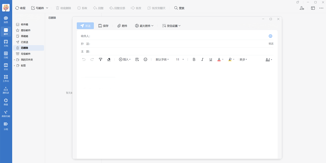Open the 草稿箱 drafts folder
The width and height of the screenshot is (326, 163).
click(24, 36)
